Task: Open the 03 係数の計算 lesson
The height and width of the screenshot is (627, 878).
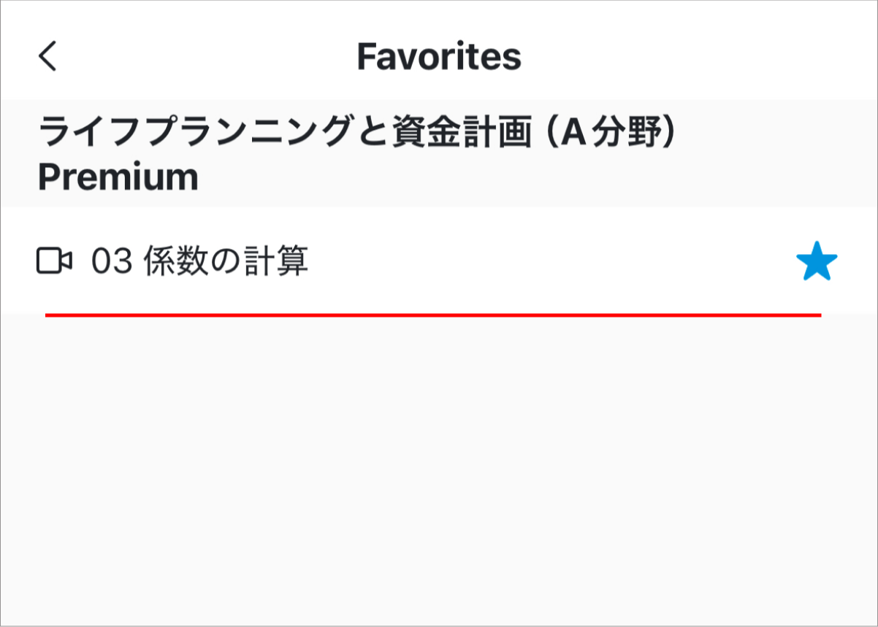Action: pos(199,261)
